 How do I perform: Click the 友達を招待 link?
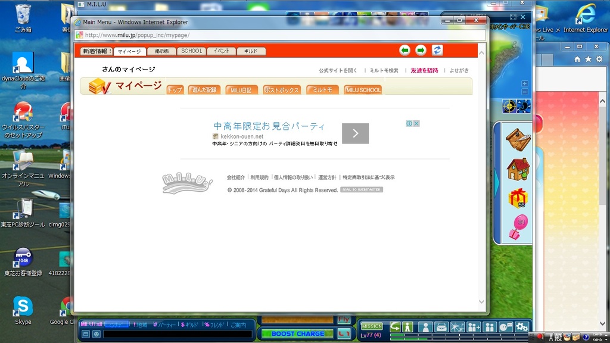pos(424,70)
